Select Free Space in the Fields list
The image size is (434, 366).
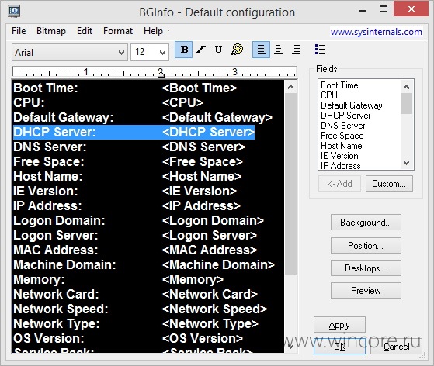pos(342,136)
